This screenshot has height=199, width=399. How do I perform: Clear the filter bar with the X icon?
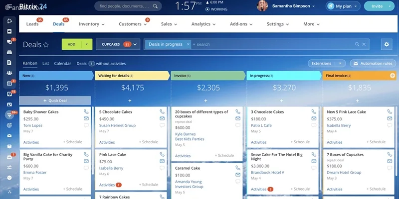(x=364, y=44)
